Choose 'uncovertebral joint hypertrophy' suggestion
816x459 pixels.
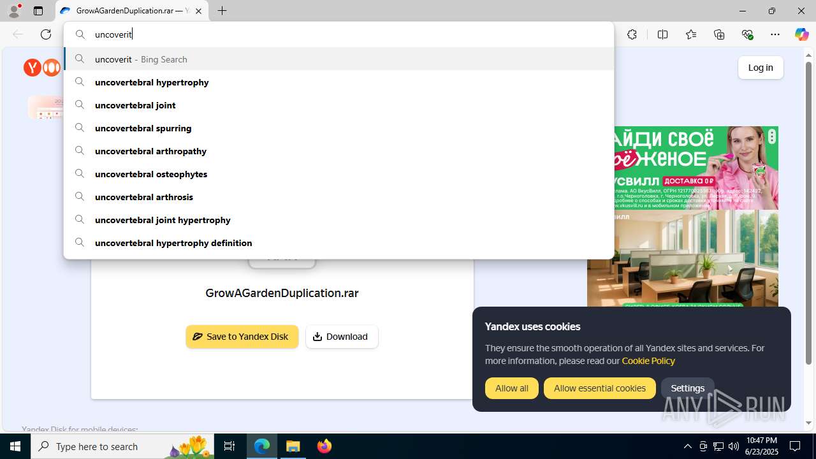[339, 220]
